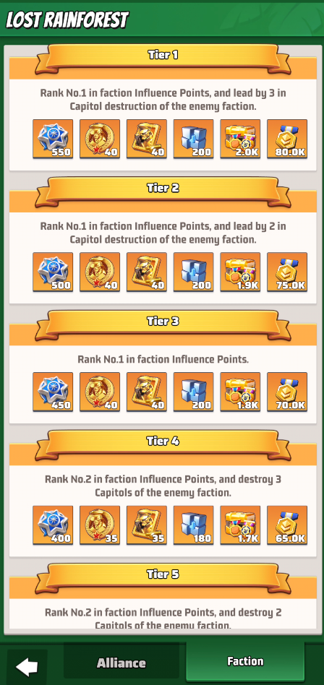Tap the Tier 5 ribbon banner header

point(163,577)
